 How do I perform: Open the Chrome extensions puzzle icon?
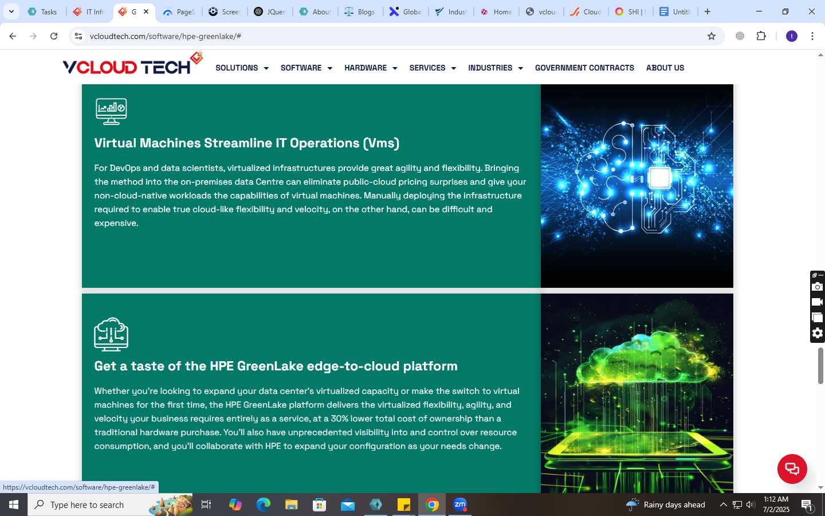pos(761,36)
